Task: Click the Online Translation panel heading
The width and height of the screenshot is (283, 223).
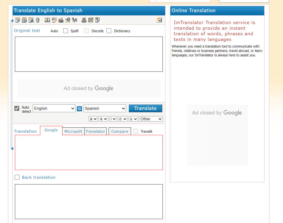Action: [193, 11]
